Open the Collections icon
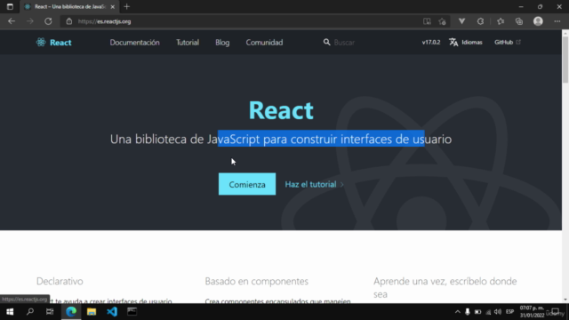The height and width of the screenshot is (320, 569). pyautogui.click(x=519, y=21)
